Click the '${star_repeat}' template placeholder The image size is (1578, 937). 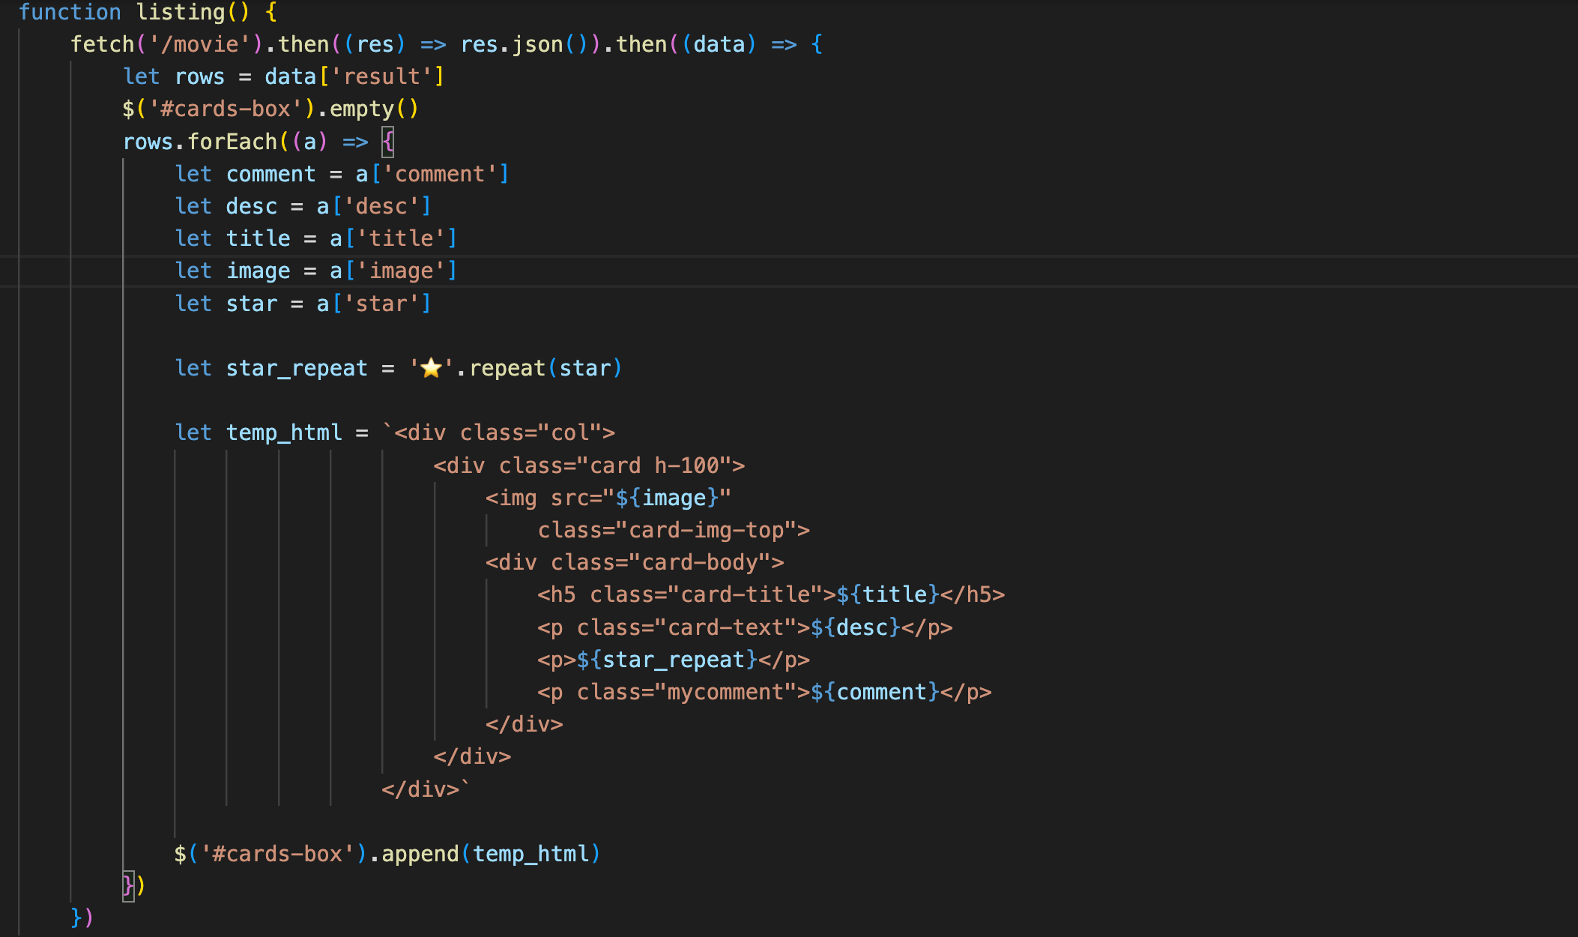coord(667,660)
